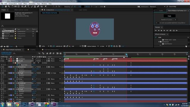
Task: Click the Emotions layer label color
Action: pos(11,59)
